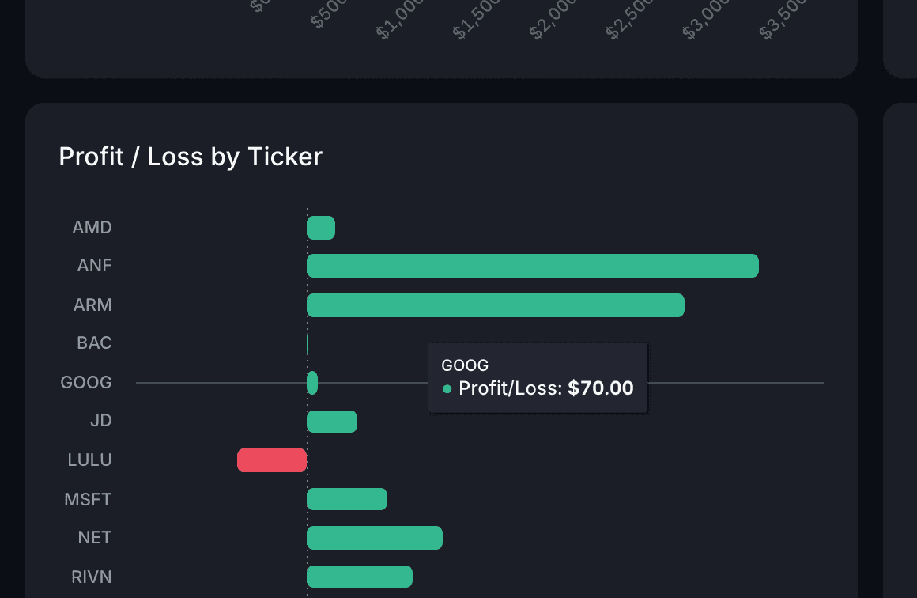Click the NET ticker label
This screenshot has width=917, height=598.
pyautogui.click(x=95, y=538)
